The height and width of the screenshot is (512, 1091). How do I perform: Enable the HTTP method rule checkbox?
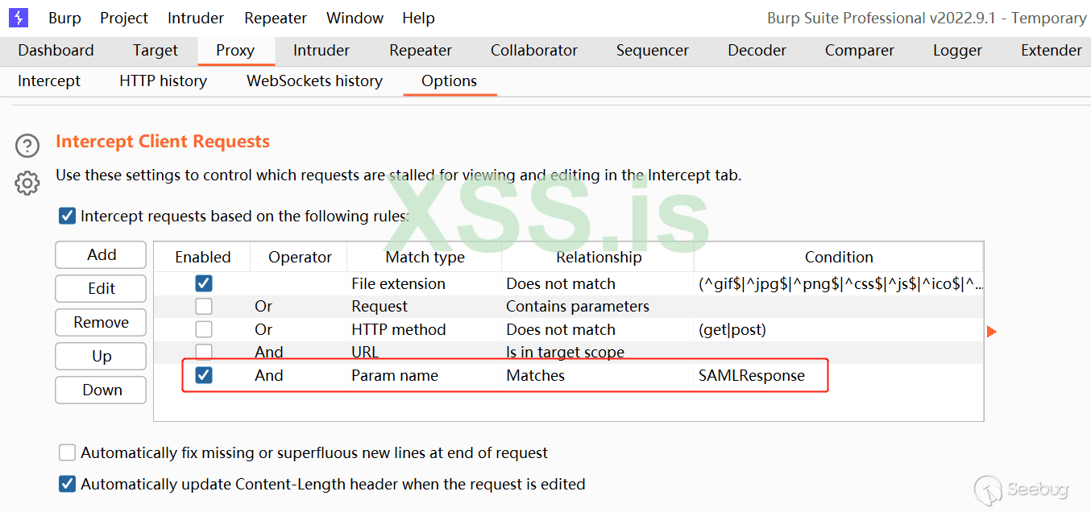point(204,329)
